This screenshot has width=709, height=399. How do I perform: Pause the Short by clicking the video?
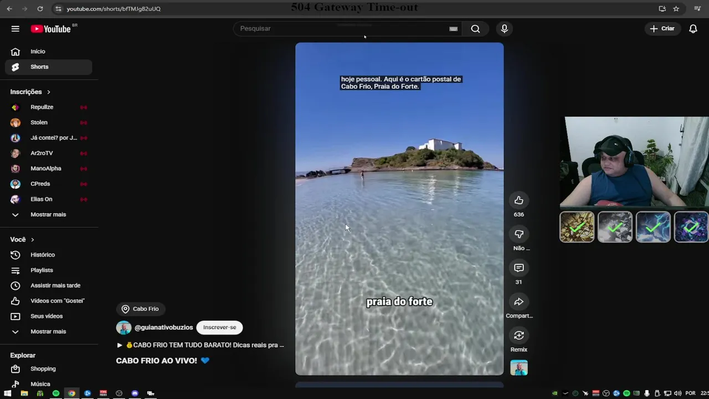(399, 209)
